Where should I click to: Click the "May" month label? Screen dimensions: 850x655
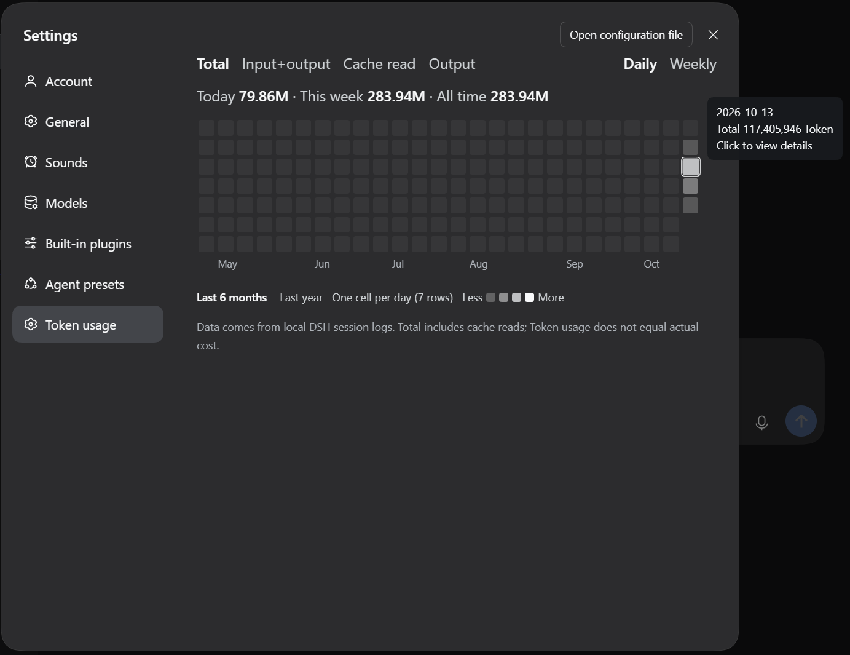(227, 264)
